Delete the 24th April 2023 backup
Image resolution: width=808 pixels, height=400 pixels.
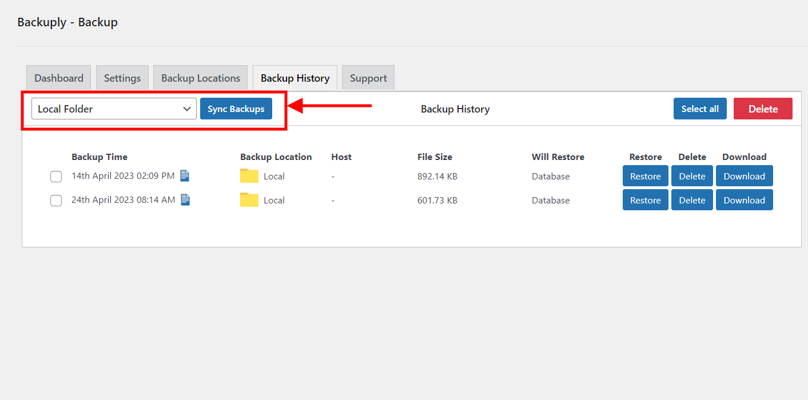[692, 199]
